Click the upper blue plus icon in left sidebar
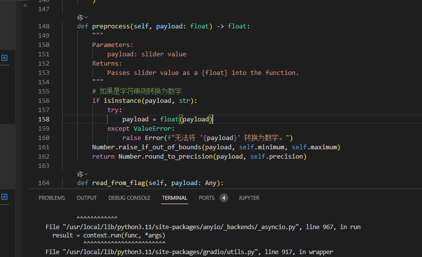This screenshot has width=422, height=257. 4,58
